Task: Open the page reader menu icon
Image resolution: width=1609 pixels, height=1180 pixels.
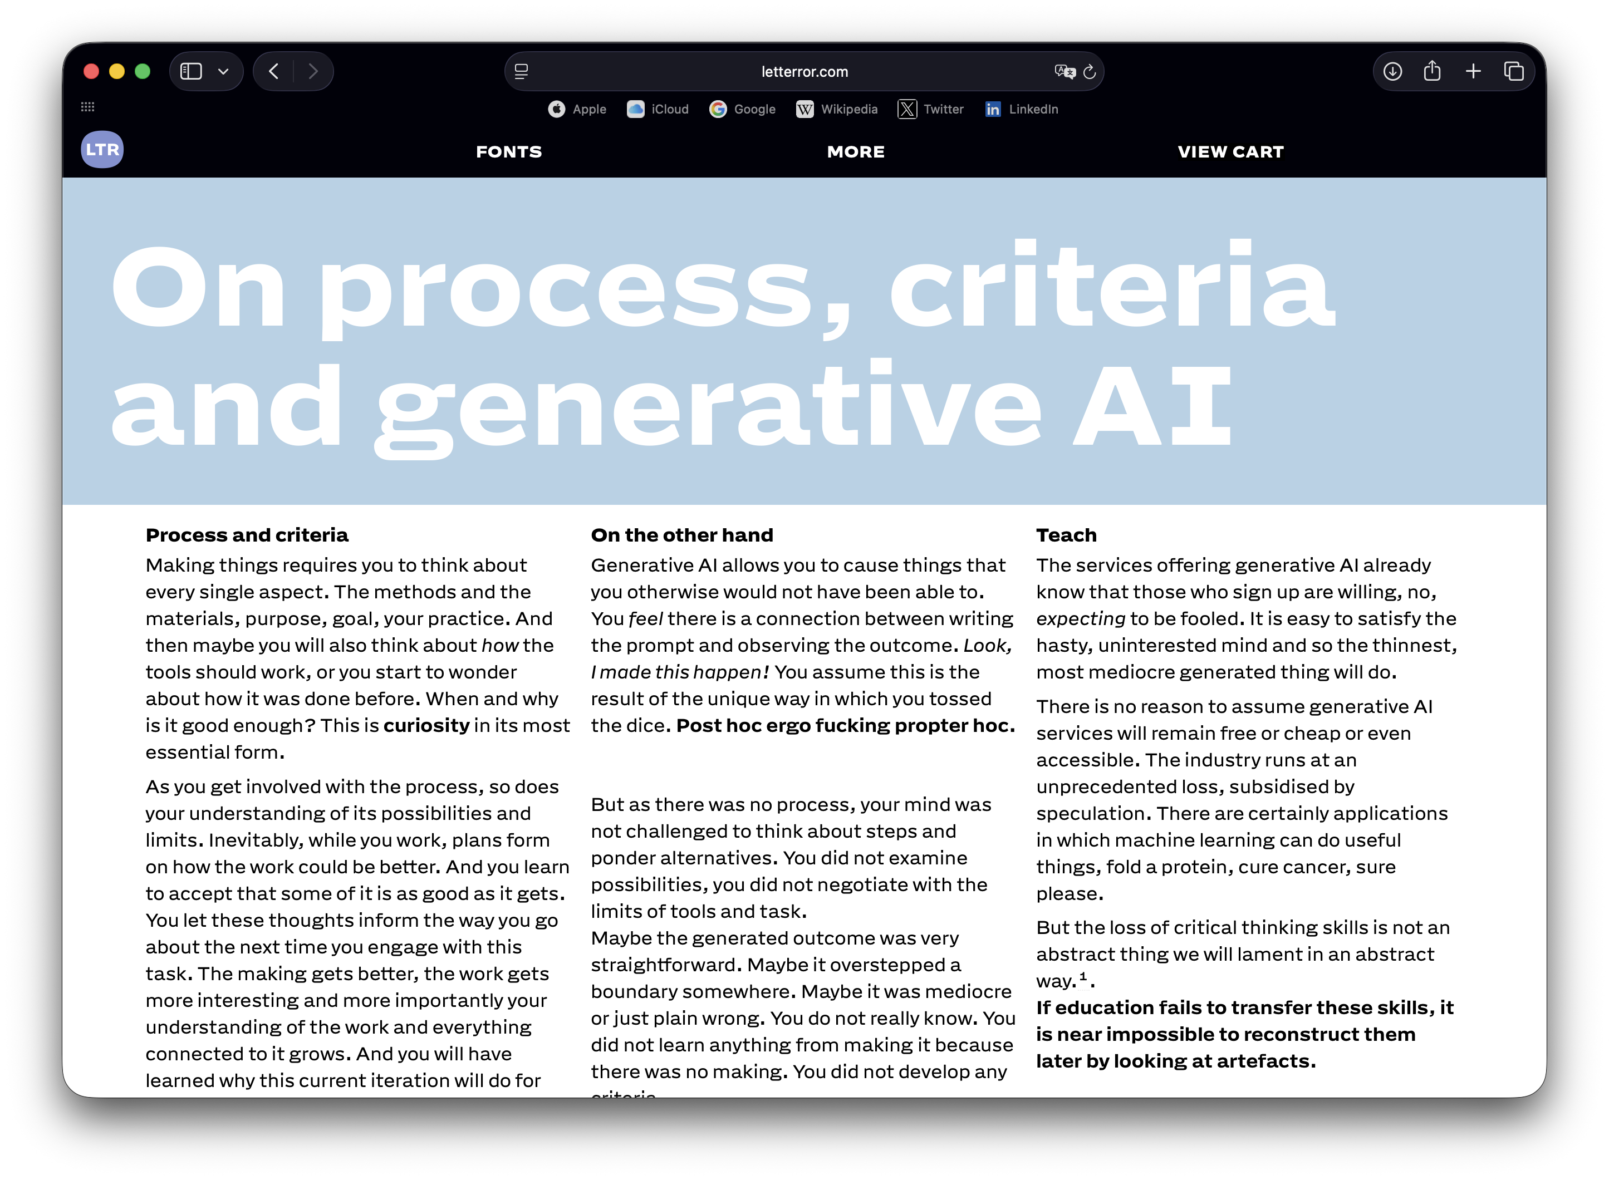Action: point(522,71)
